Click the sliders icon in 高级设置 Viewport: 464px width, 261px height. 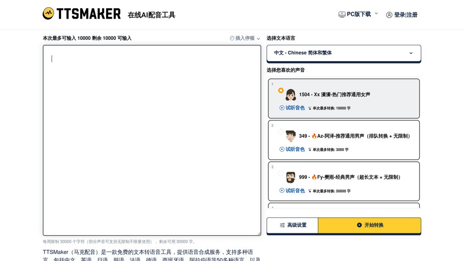click(282, 225)
